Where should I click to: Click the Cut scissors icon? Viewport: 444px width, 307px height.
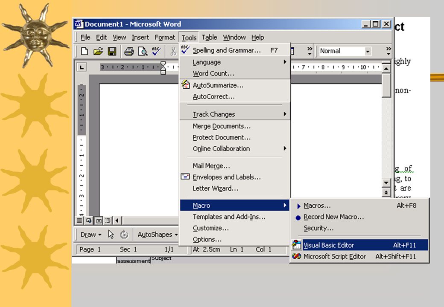173,51
